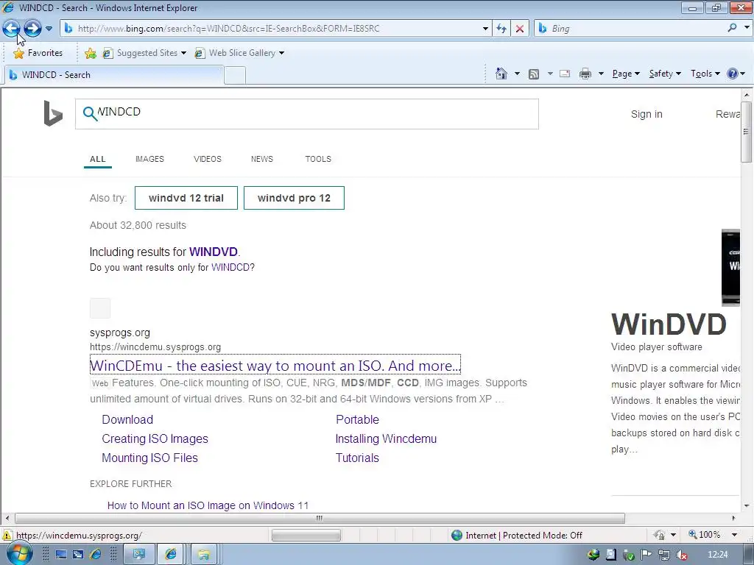Screen dimensions: 754x565
Task: Open the Windows Explorer folder taskbar icon
Action: 204,555
